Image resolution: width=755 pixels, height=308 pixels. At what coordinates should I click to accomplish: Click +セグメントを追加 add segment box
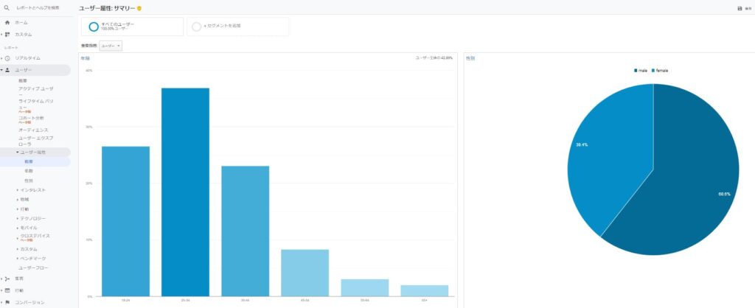(238, 27)
